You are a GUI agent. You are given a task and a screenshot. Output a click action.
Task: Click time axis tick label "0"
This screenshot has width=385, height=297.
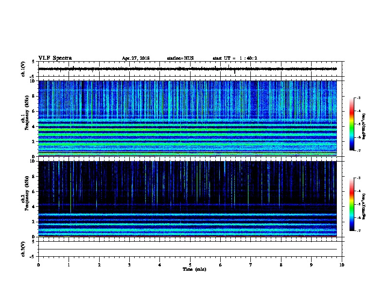(x=38, y=265)
